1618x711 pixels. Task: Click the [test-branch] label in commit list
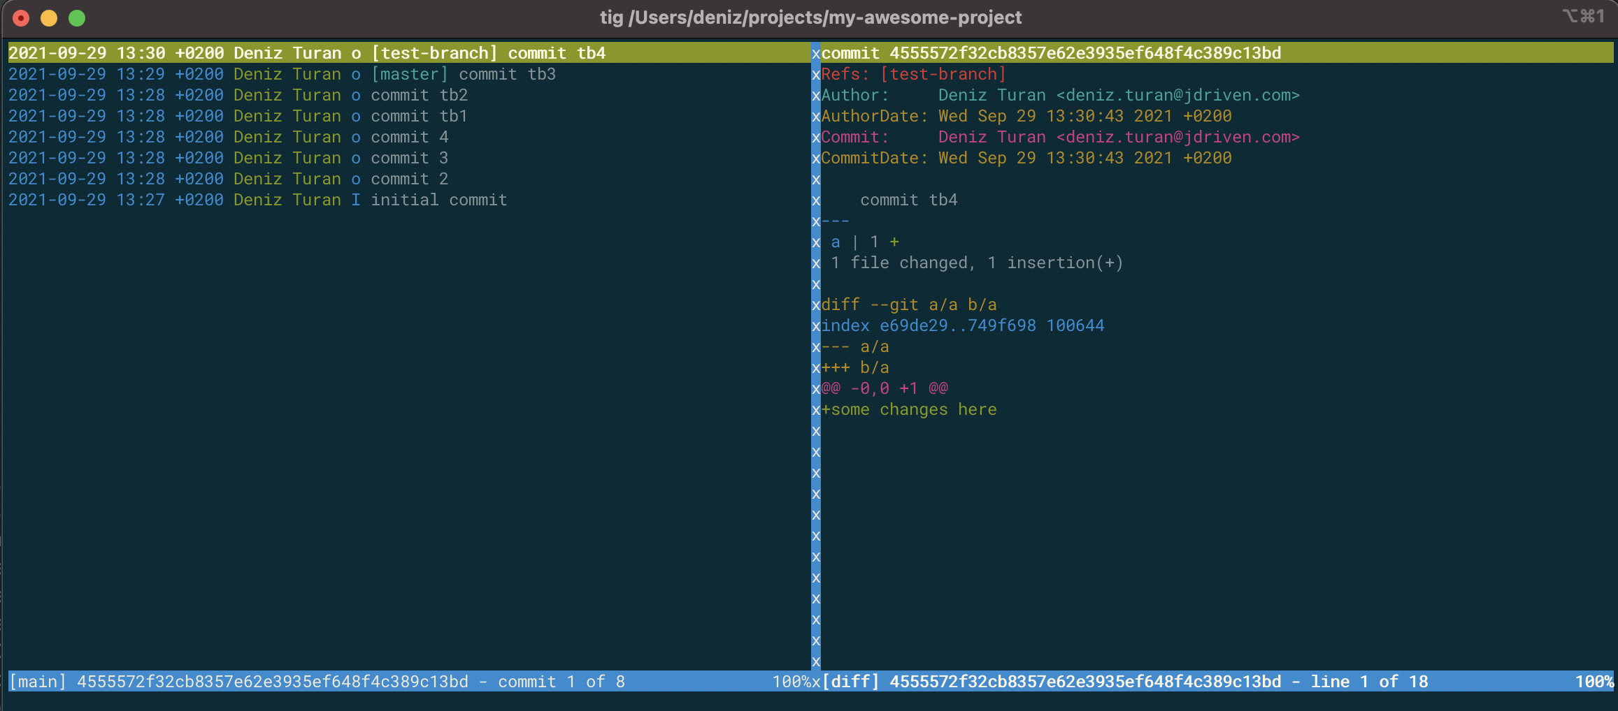(x=434, y=53)
